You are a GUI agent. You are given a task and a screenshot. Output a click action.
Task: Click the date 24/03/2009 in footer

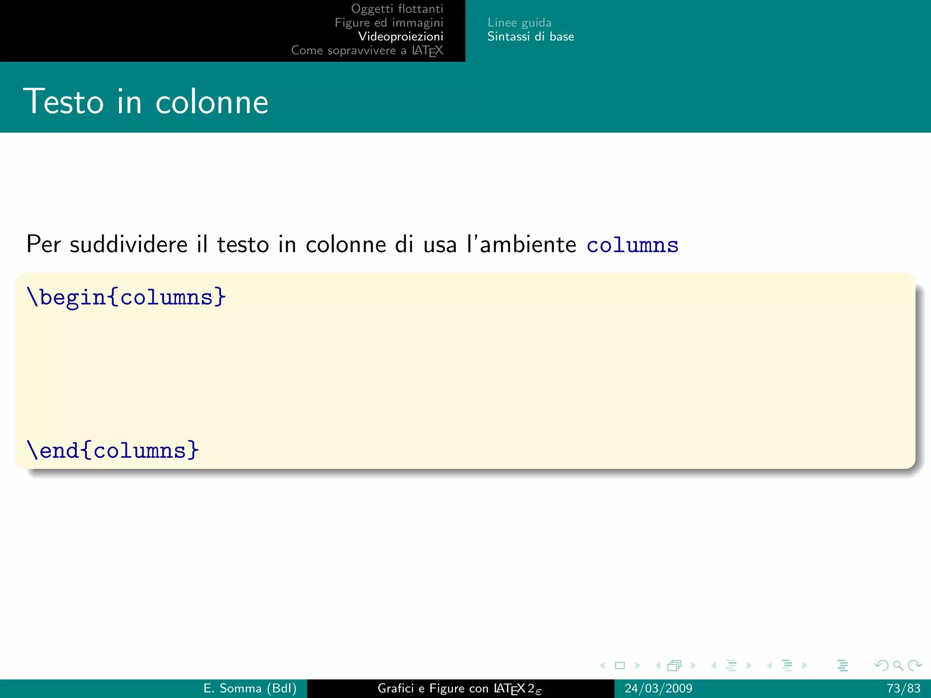[659, 688]
